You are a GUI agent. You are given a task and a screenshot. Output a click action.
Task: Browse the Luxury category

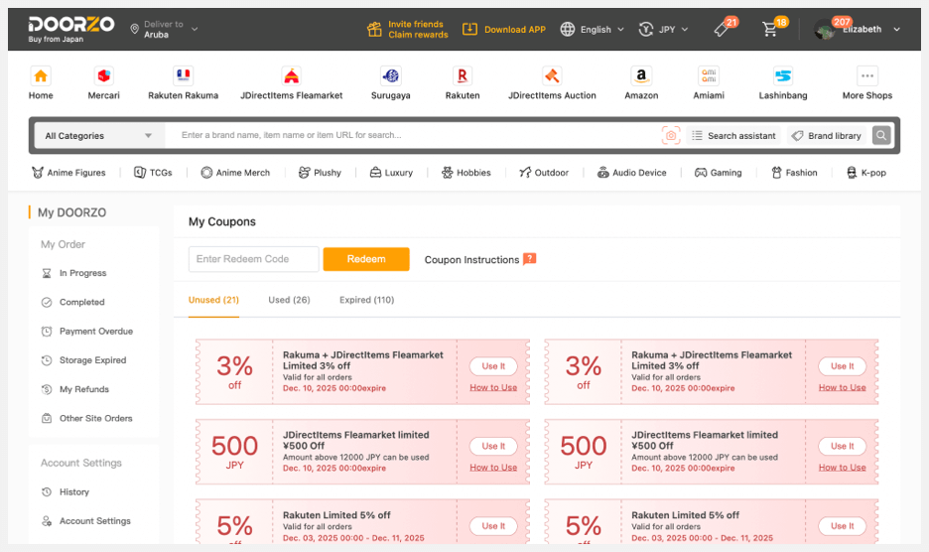pos(391,173)
